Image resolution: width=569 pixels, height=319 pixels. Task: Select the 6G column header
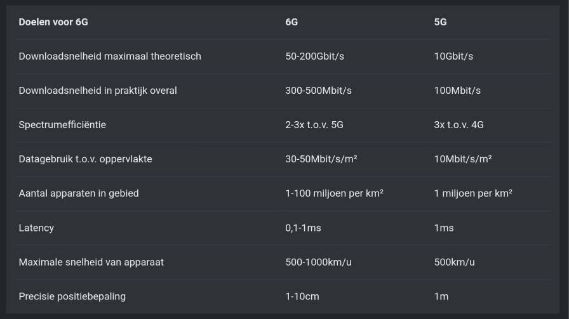click(x=291, y=22)
